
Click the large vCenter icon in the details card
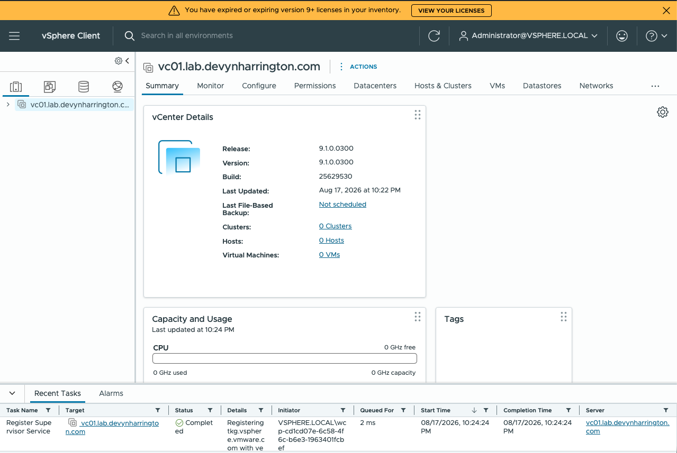pos(179,158)
